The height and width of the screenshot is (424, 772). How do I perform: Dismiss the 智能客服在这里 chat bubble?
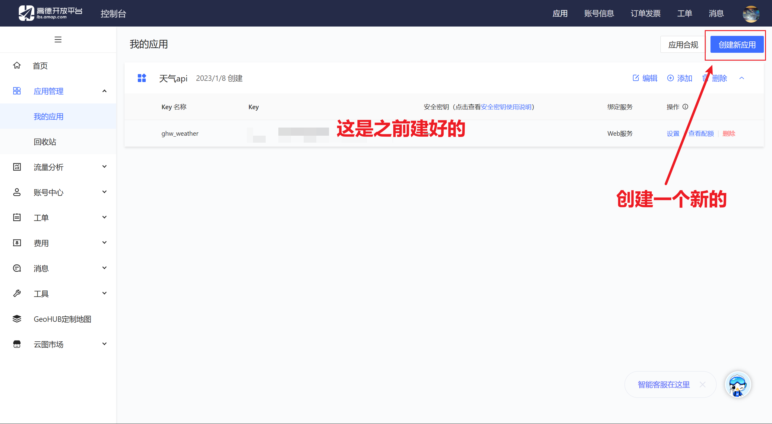tap(703, 384)
